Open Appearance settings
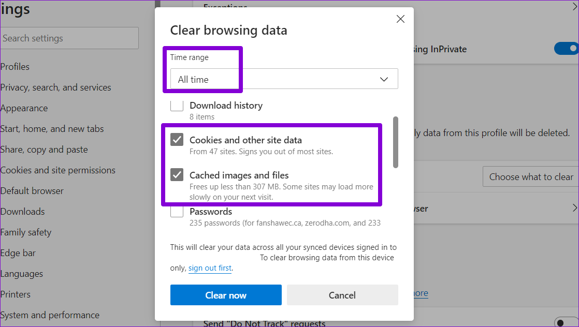This screenshot has height=327, width=579. (x=24, y=108)
